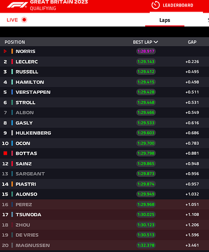The image size is (209, 252).
Task: Click the Leaderboard stopwatch icon
Action: click(155, 5)
